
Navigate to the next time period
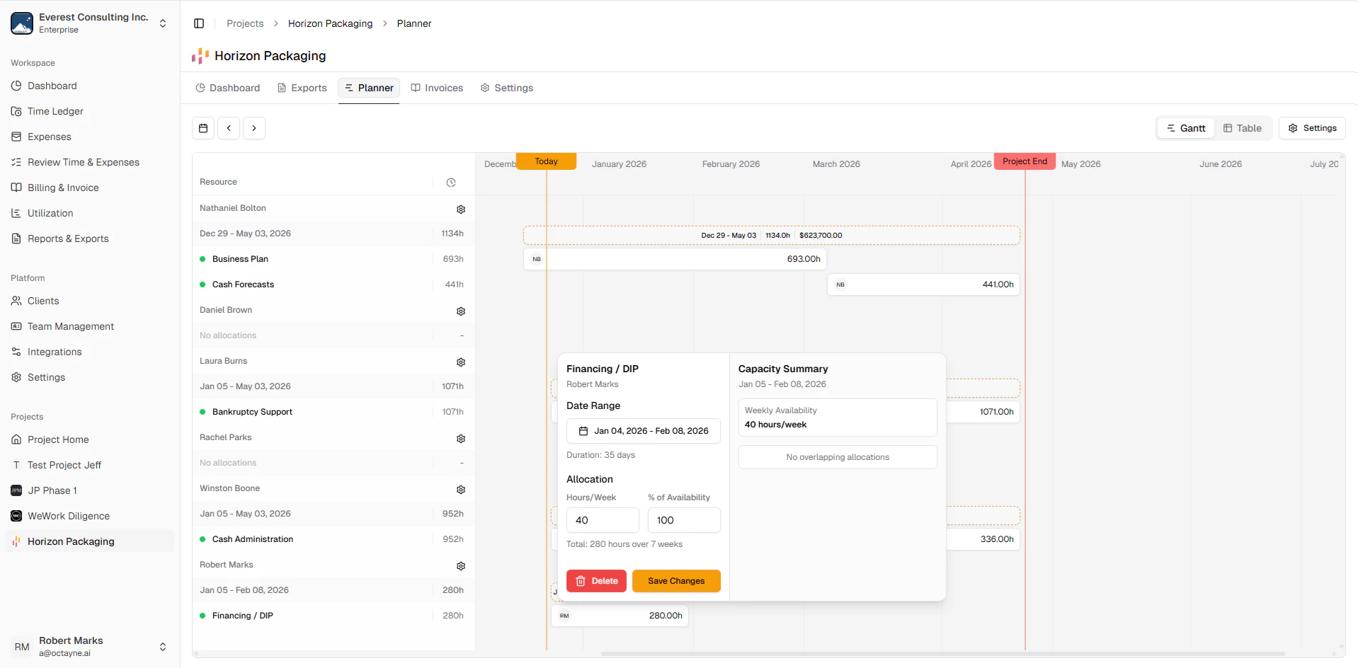(x=254, y=128)
